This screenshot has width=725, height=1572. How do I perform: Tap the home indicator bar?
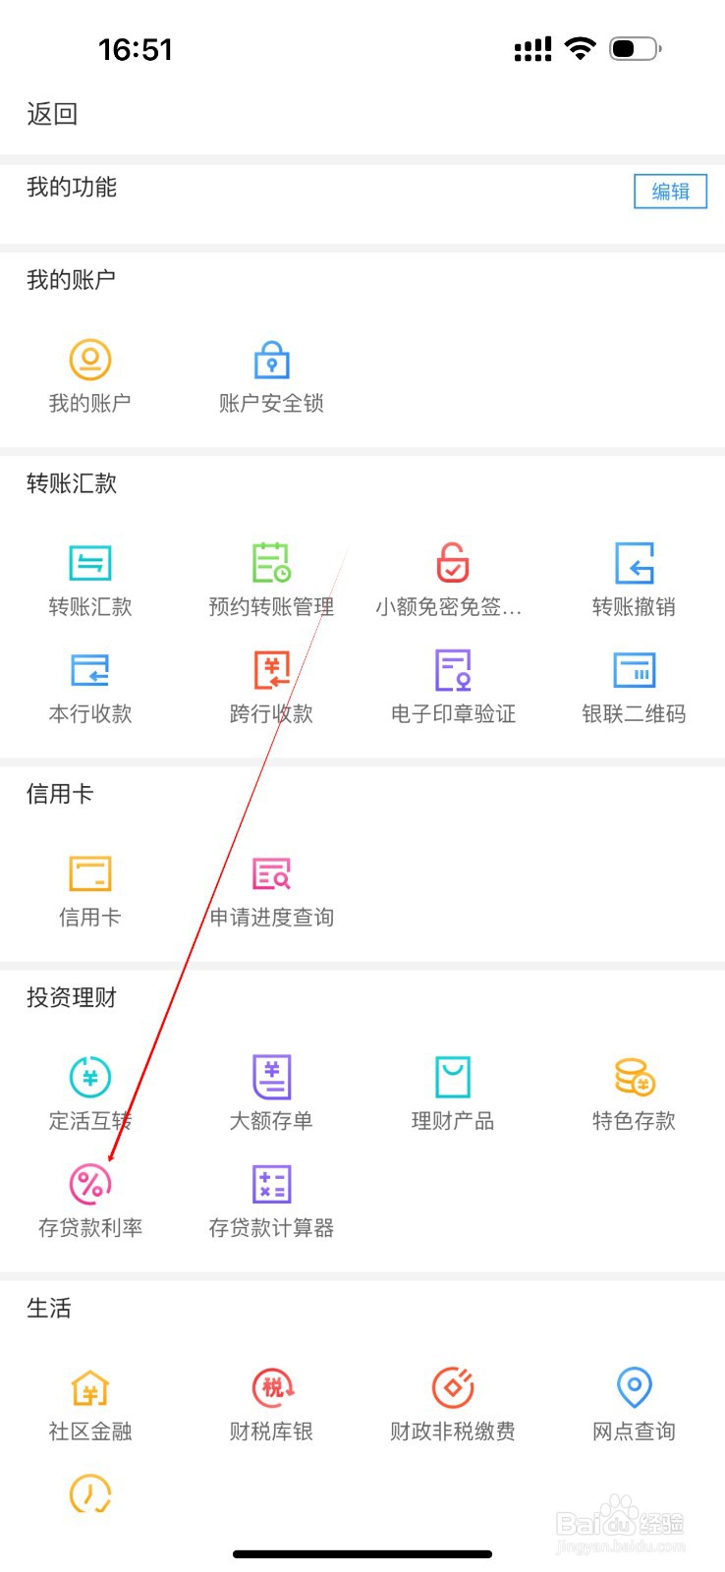coord(362,1554)
